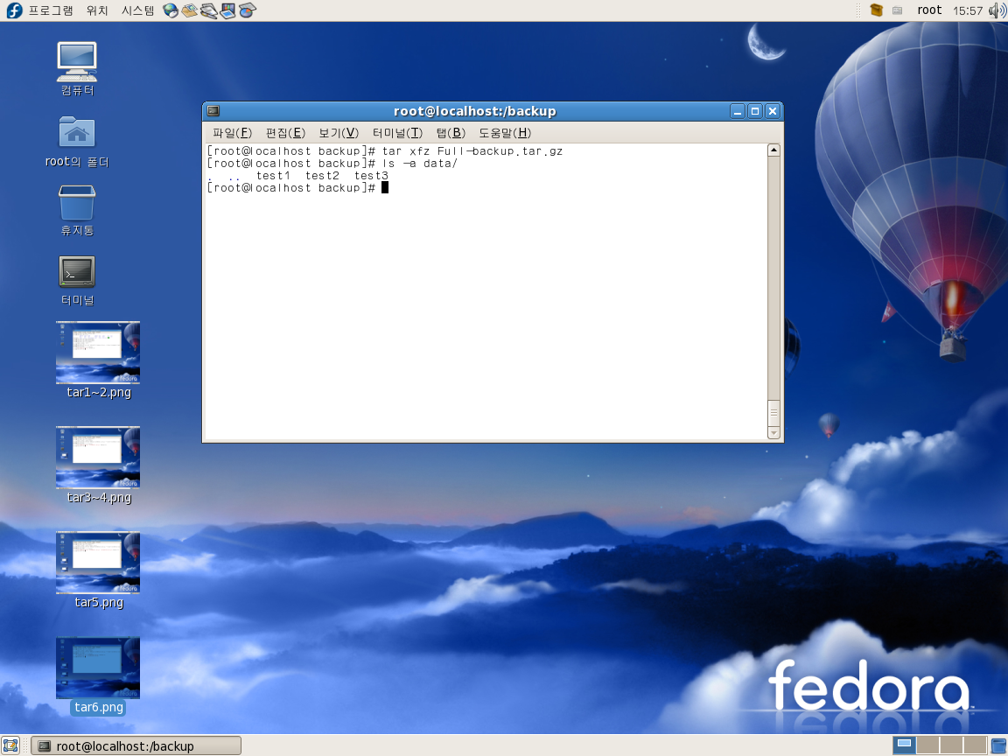Switch to the second workspace in the pager
The image size is (1008, 756).
pos(927,745)
